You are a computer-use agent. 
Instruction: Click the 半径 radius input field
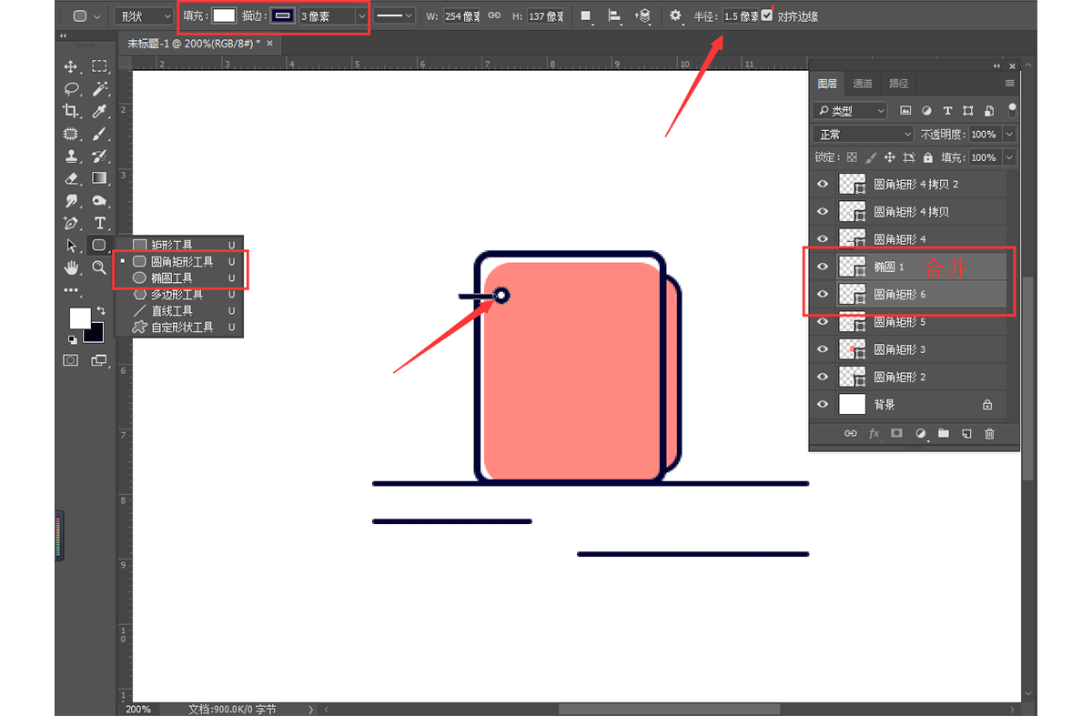click(x=740, y=16)
